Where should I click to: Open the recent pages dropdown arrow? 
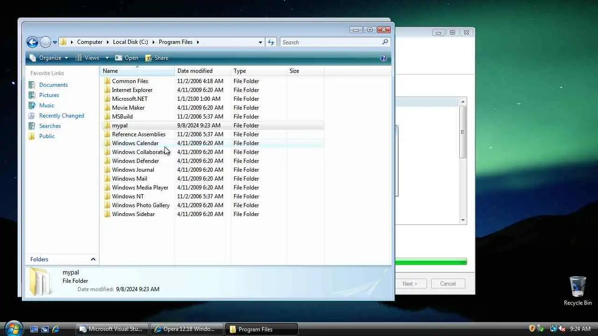point(55,42)
